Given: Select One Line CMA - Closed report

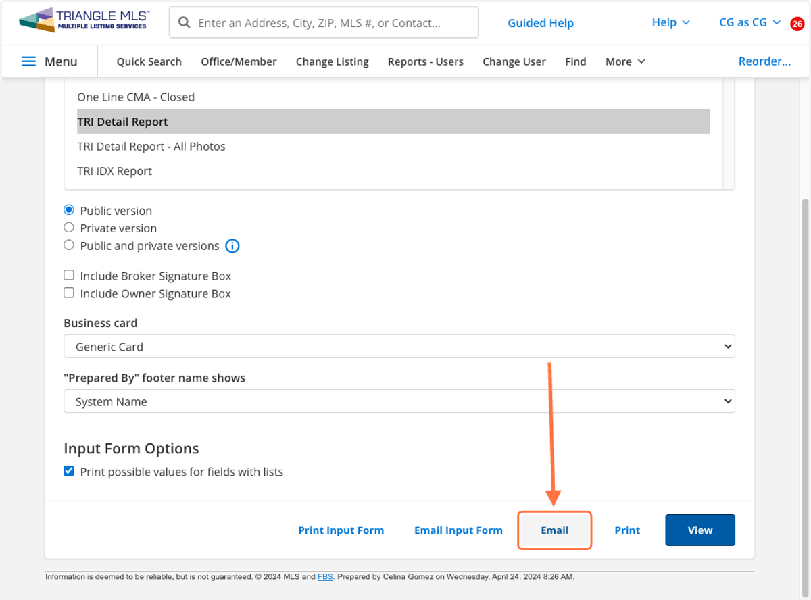Looking at the screenshot, I should pos(393,97).
